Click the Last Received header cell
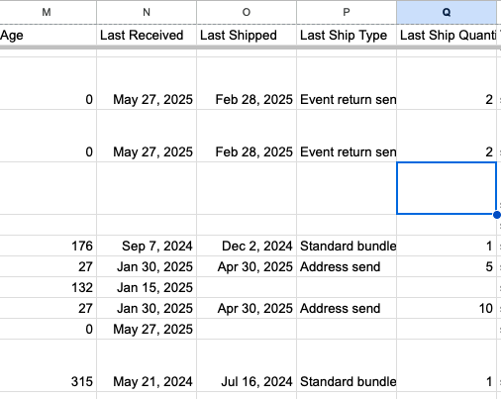501x399 pixels. point(147,36)
